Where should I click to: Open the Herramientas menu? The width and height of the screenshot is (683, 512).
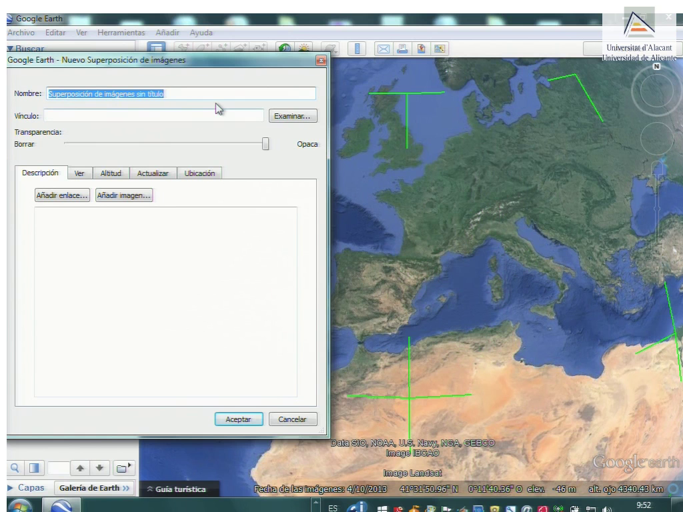click(121, 33)
